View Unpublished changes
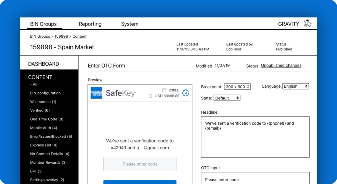Screen dimensions: 337x184 tap(281, 65)
